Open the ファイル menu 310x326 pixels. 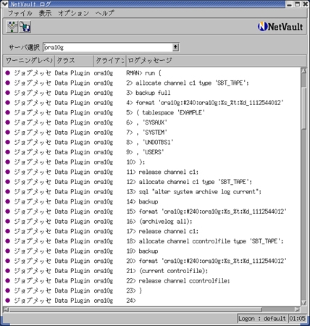(x=20, y=13)
